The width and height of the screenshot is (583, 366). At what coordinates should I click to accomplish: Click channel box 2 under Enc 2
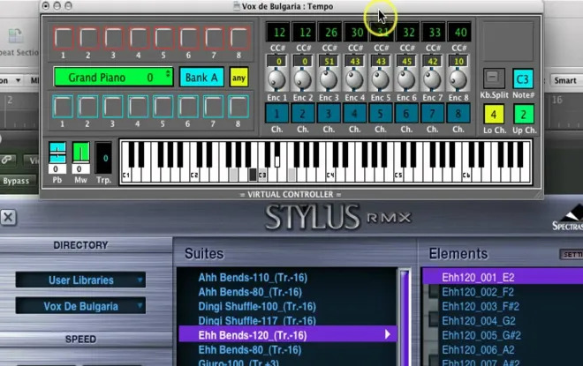click(303, 114)
